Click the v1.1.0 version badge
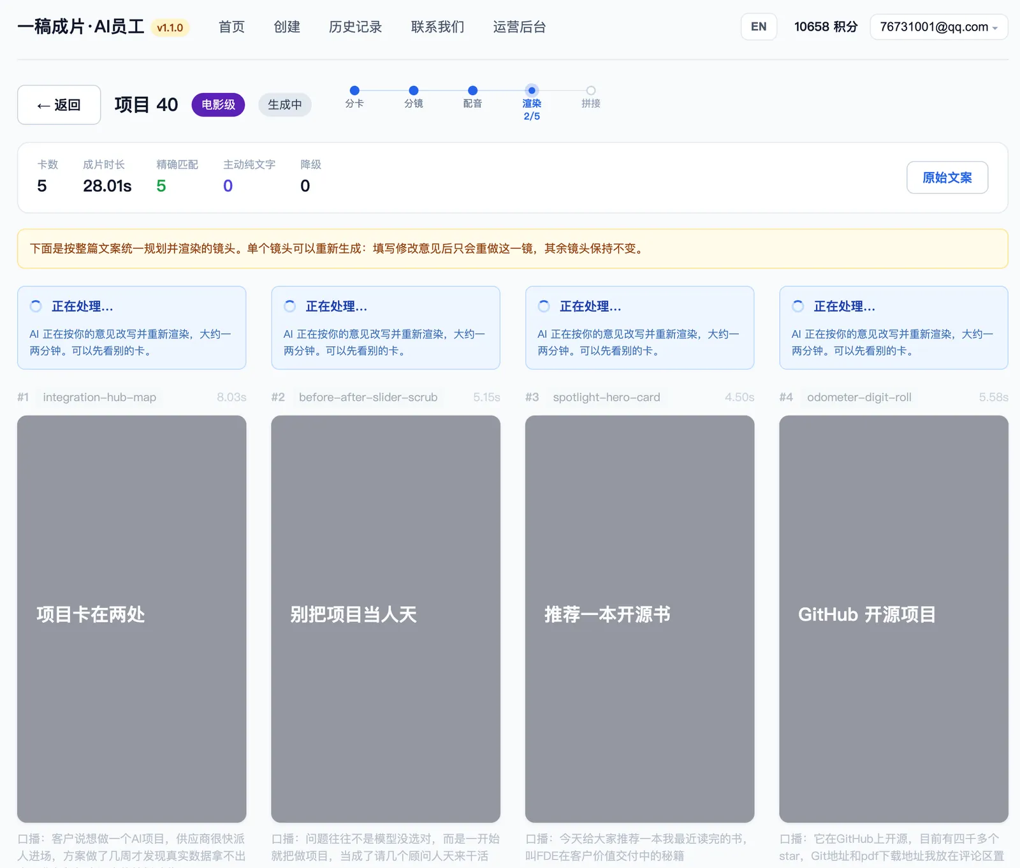Image resolution: width=1020 pixels, height=868 pixels. click(170, 27)
